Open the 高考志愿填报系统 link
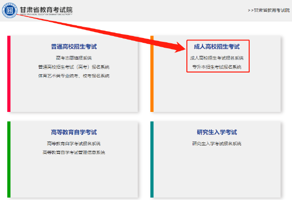292x200 pixels. point(74,58)
